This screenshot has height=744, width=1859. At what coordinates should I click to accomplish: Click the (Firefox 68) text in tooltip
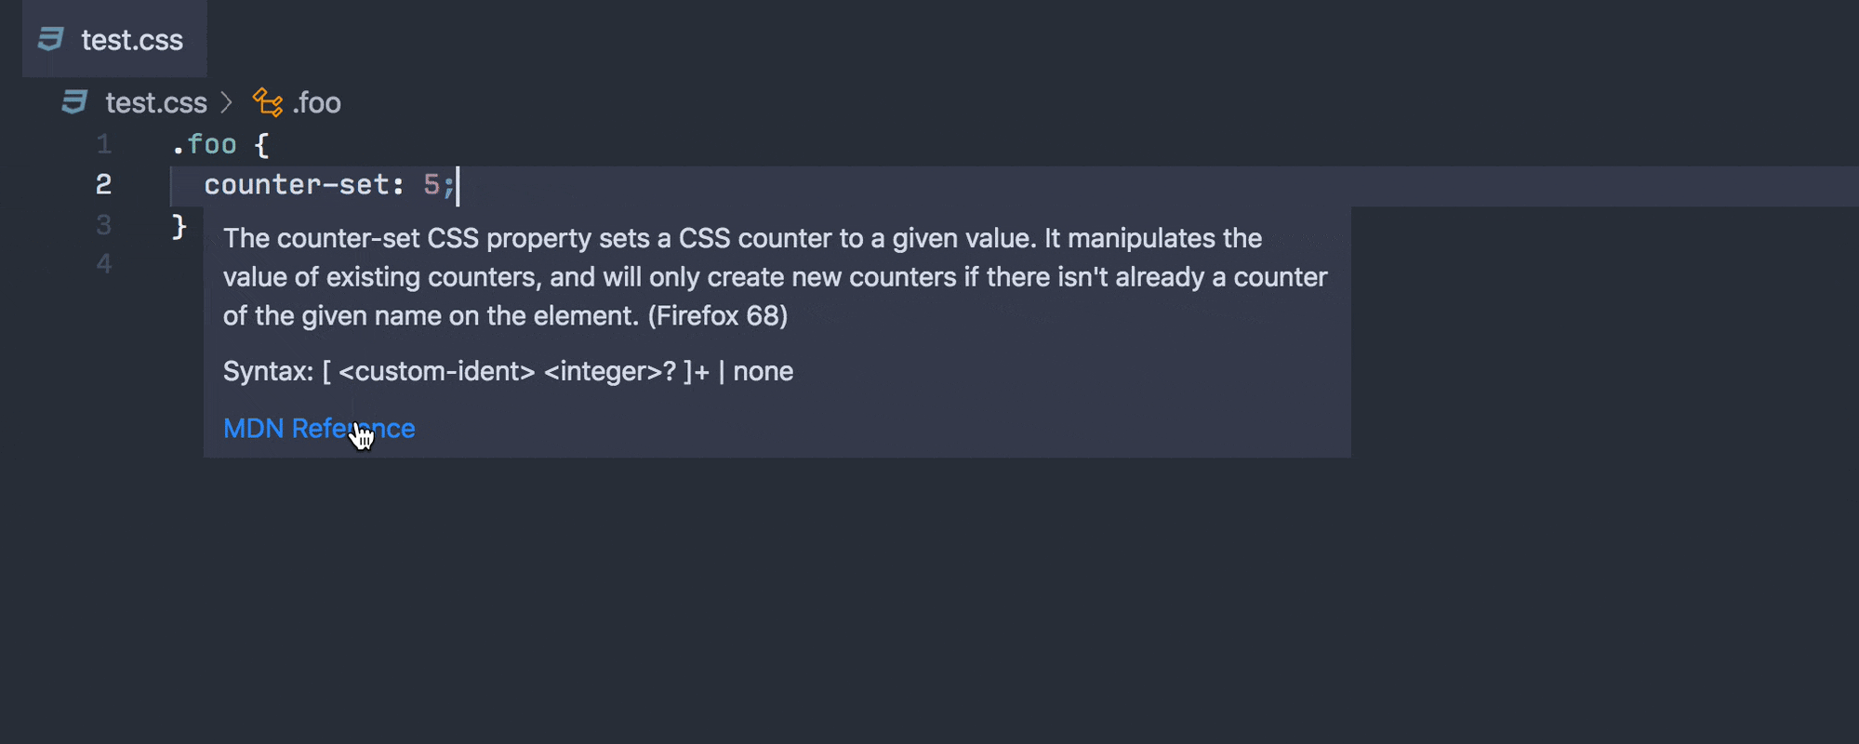(x=718, y=316)
